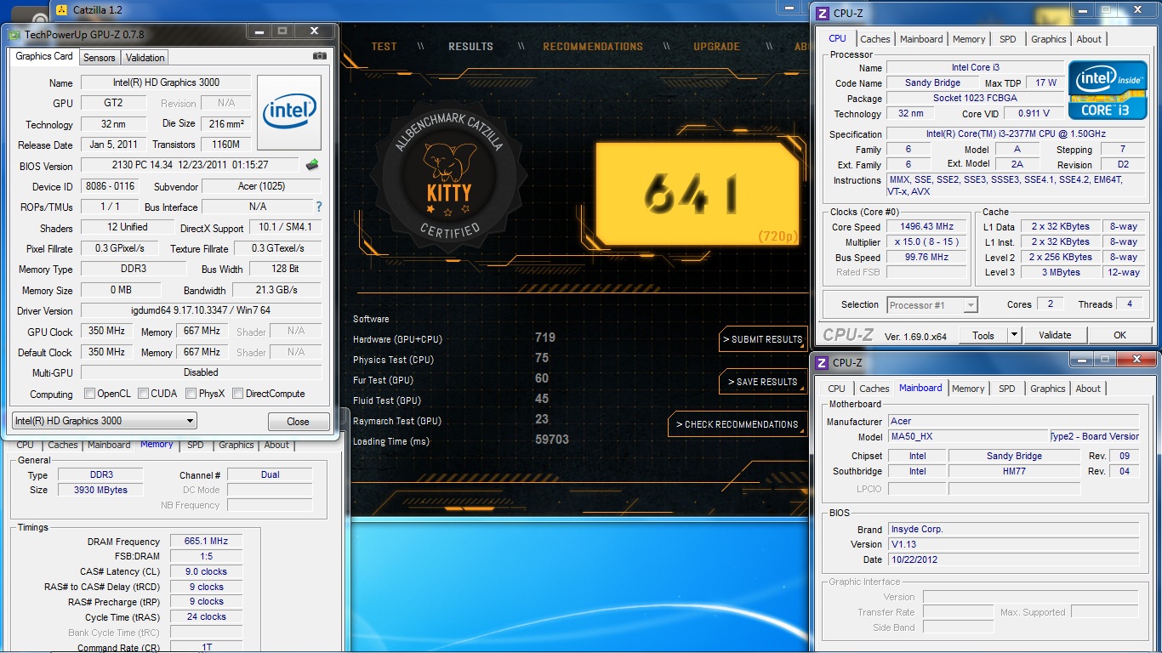This screenshot has width=1162, height=653.
Task: Click SUBMIT RESULTS in Catzilla
Action: (763, 339)
